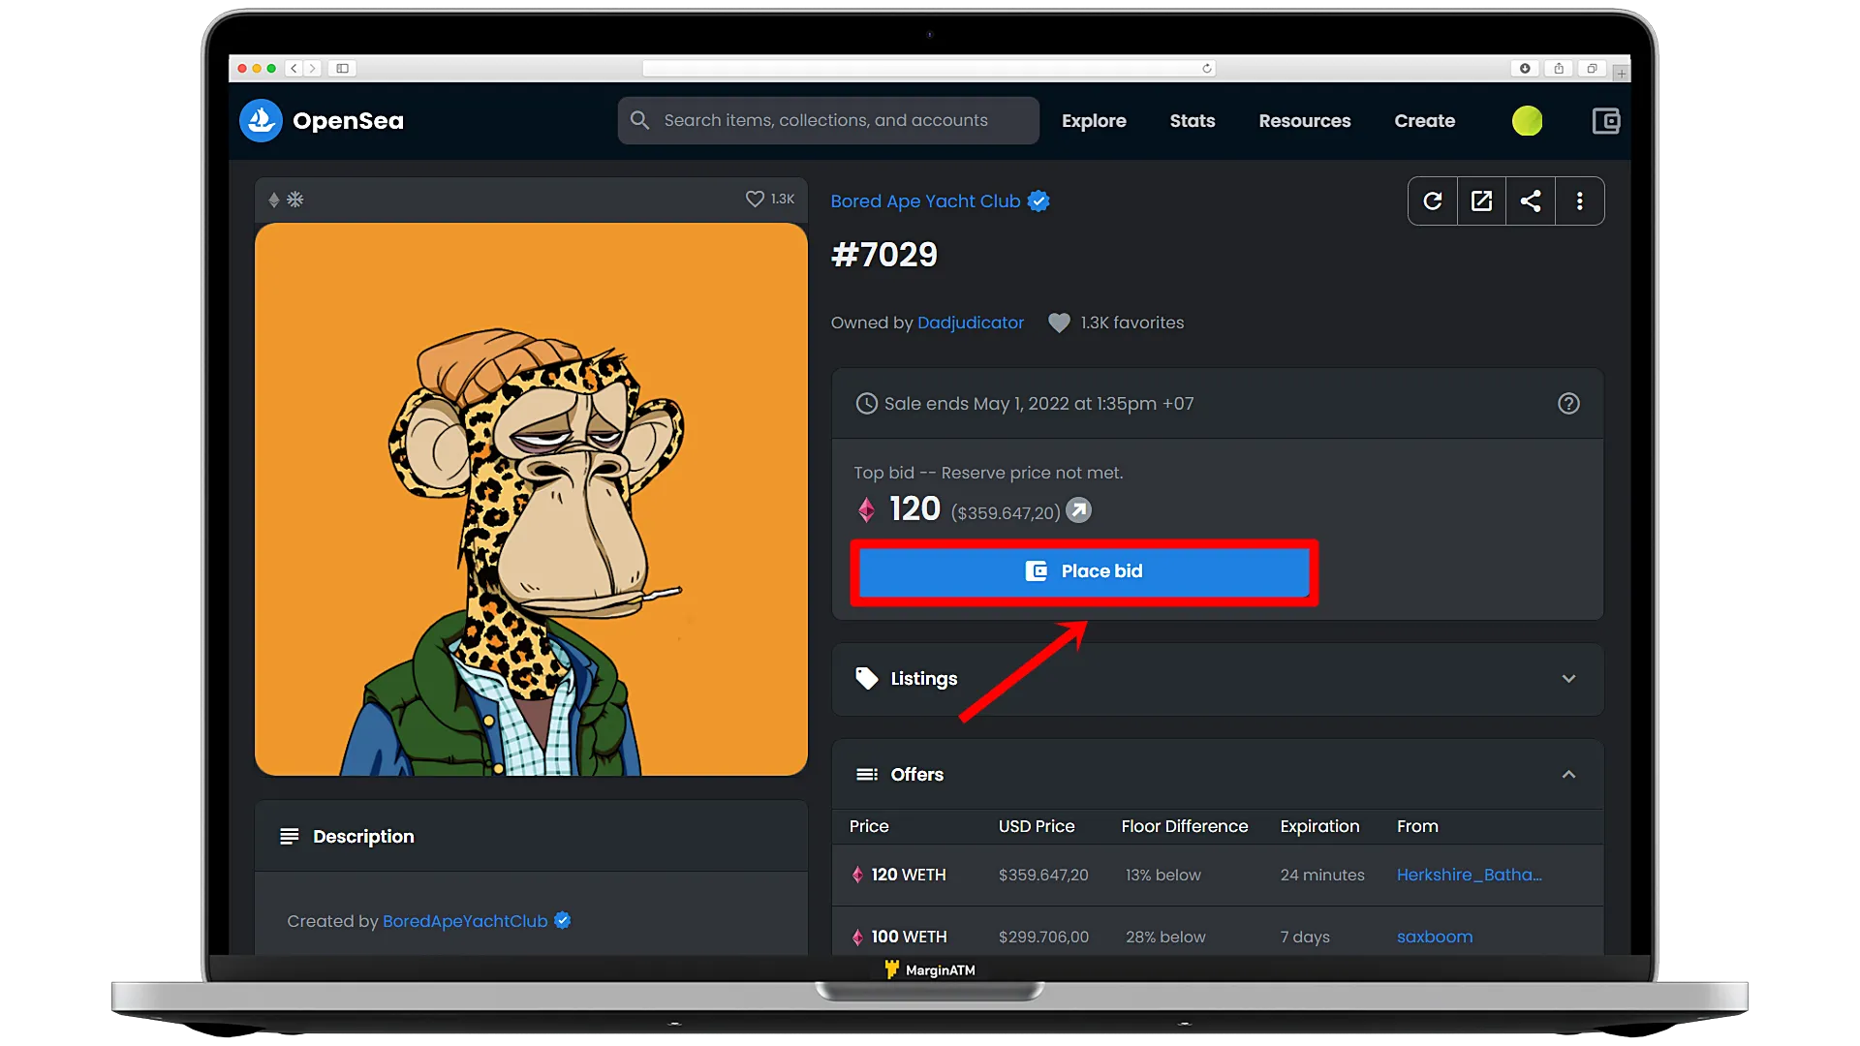Click browser back arrow
Screen dimensions: 1860x1046
click(294, 69)
